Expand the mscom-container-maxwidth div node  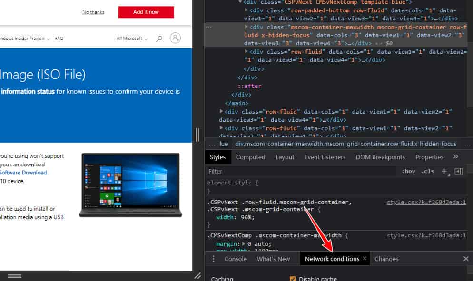point(246,27)
